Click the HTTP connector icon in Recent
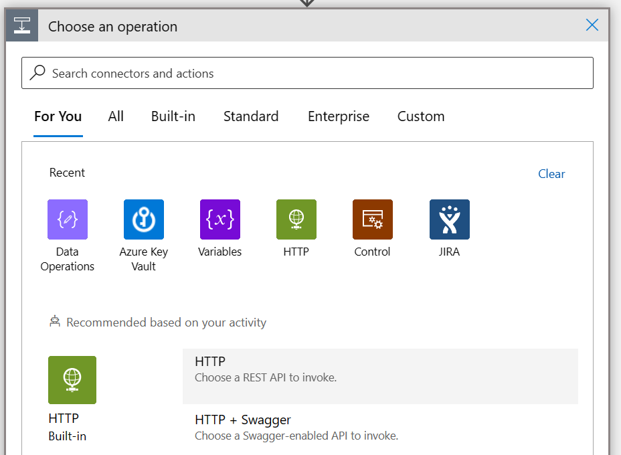 click(296, 219)
